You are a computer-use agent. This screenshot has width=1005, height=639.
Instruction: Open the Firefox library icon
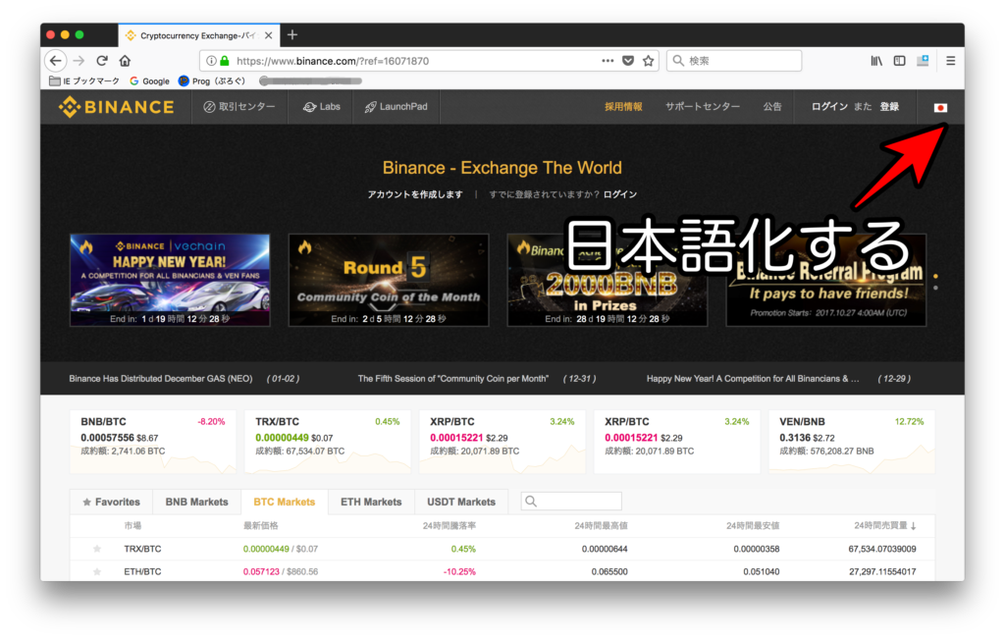point(876,61)
